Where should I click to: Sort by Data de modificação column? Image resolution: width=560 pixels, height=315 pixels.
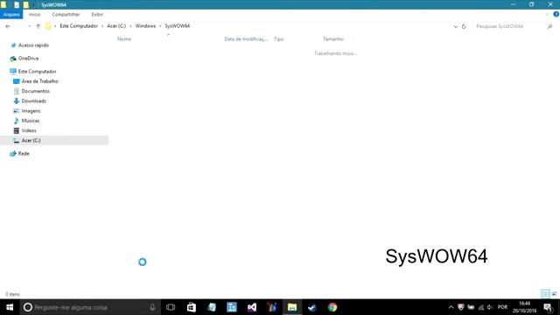pos(246,38)
